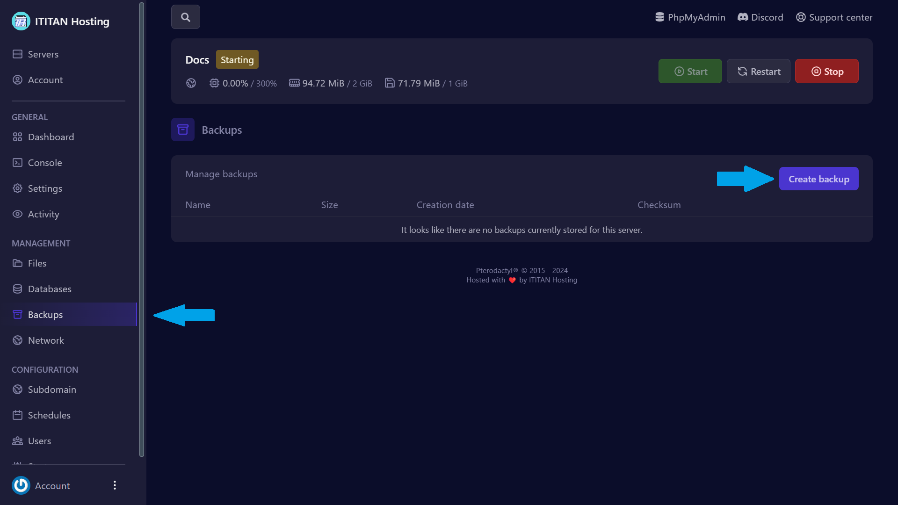Open the Support center link
898x505 pixels.
point(834,17)
